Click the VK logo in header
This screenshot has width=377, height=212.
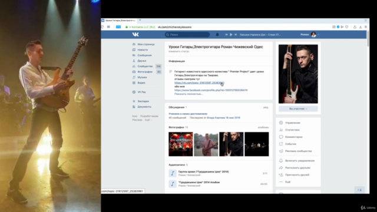(135, 34)
